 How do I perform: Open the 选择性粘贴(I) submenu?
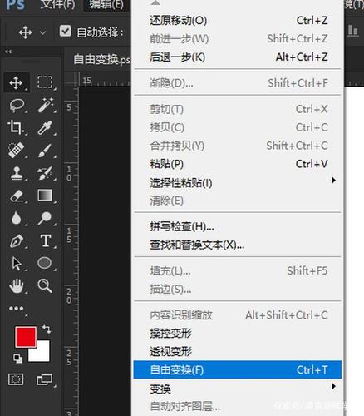238,183
